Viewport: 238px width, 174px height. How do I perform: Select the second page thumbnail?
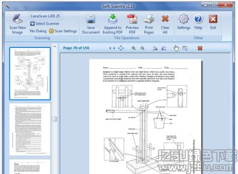click(30, 130)
